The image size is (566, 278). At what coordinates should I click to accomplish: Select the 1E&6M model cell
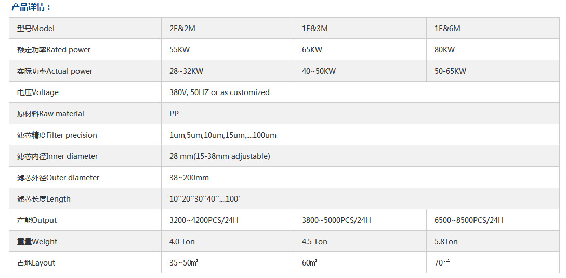pyautogui.click(x=493, y=28)
